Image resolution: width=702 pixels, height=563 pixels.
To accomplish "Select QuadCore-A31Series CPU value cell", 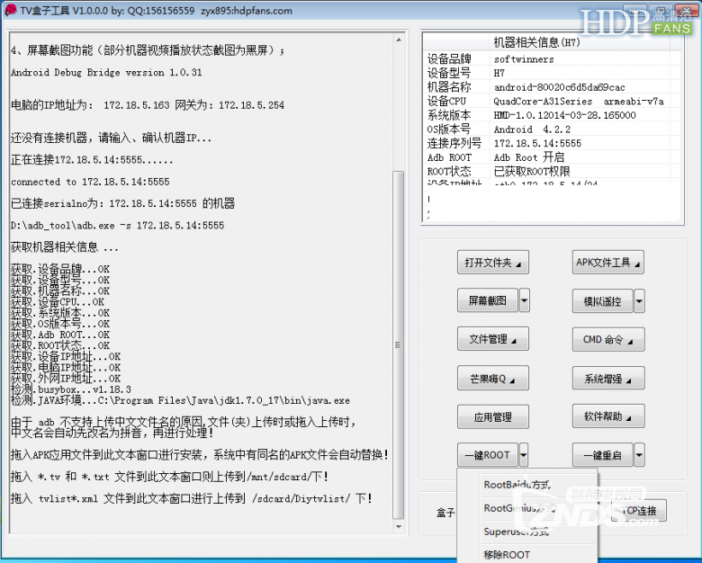I will (x=580, y=101).
